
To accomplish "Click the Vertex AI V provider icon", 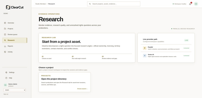I will click(145, 55).
